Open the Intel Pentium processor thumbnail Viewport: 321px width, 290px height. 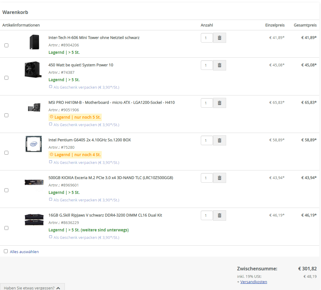[34, 144]
